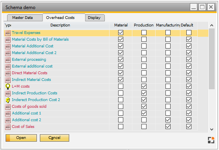Click the Open button
The height and width of the screenshot is (150, 219).
(21, 138)
